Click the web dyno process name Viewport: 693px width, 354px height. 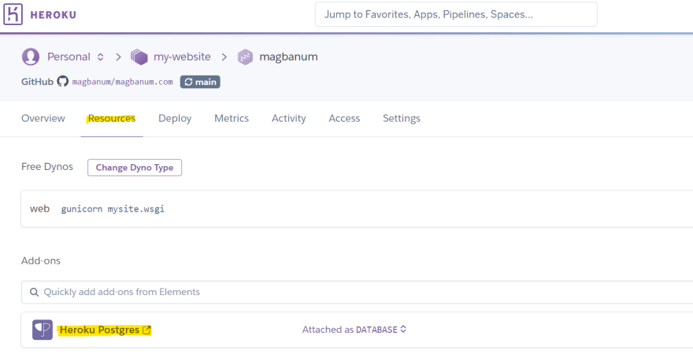click(x=40, y=208)
